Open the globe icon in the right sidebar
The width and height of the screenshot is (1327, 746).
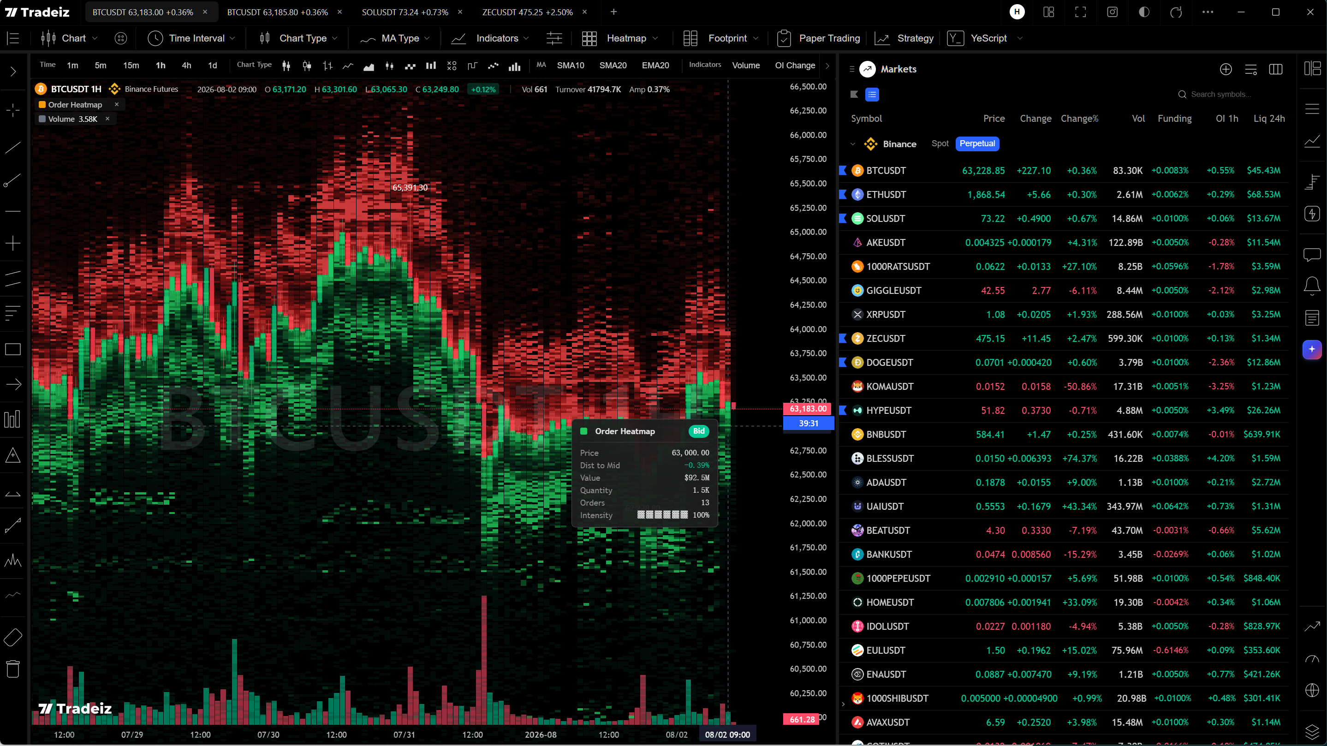(x=1312, y=690)
